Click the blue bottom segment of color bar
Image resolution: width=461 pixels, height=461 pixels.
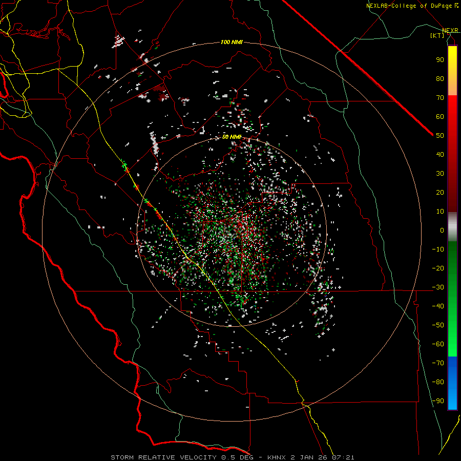click(x=452, y=383)
